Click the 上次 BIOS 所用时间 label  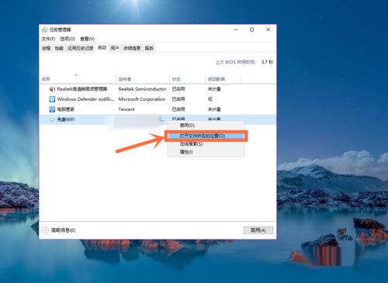[235, 62]
